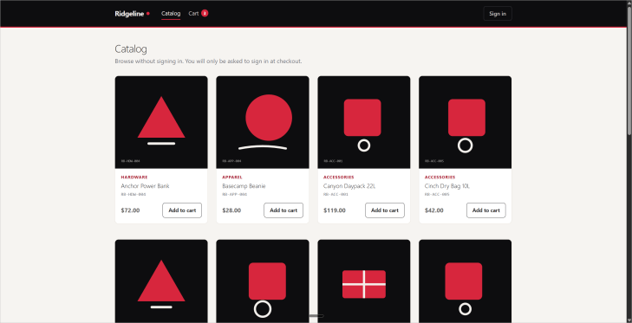Click the page's vertical scrollbar
This screenshot has width=632, height=323.
(629, 161)
